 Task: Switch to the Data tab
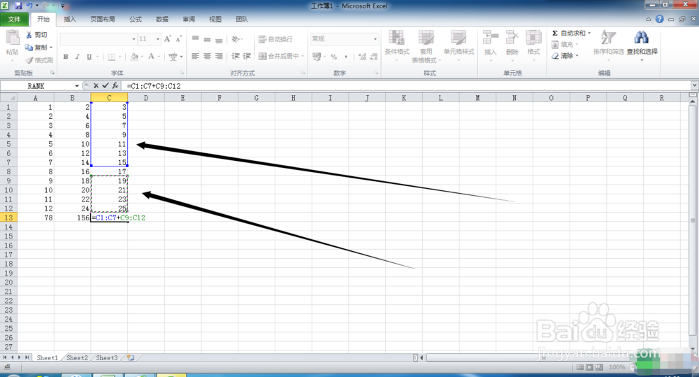tap(162, 19)
